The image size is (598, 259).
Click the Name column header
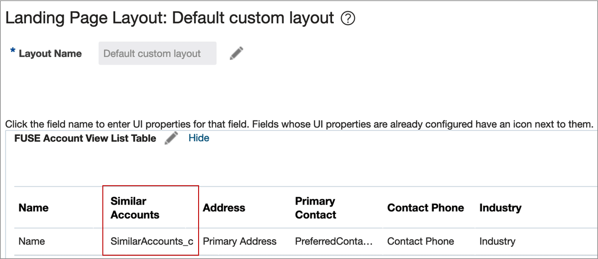coord(33,208)
